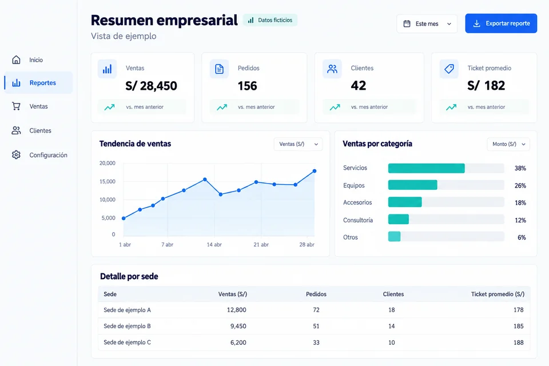Click the '188' ticket promedio value
The height and width of the screenshot is (366, 549).
click(519, 343)
